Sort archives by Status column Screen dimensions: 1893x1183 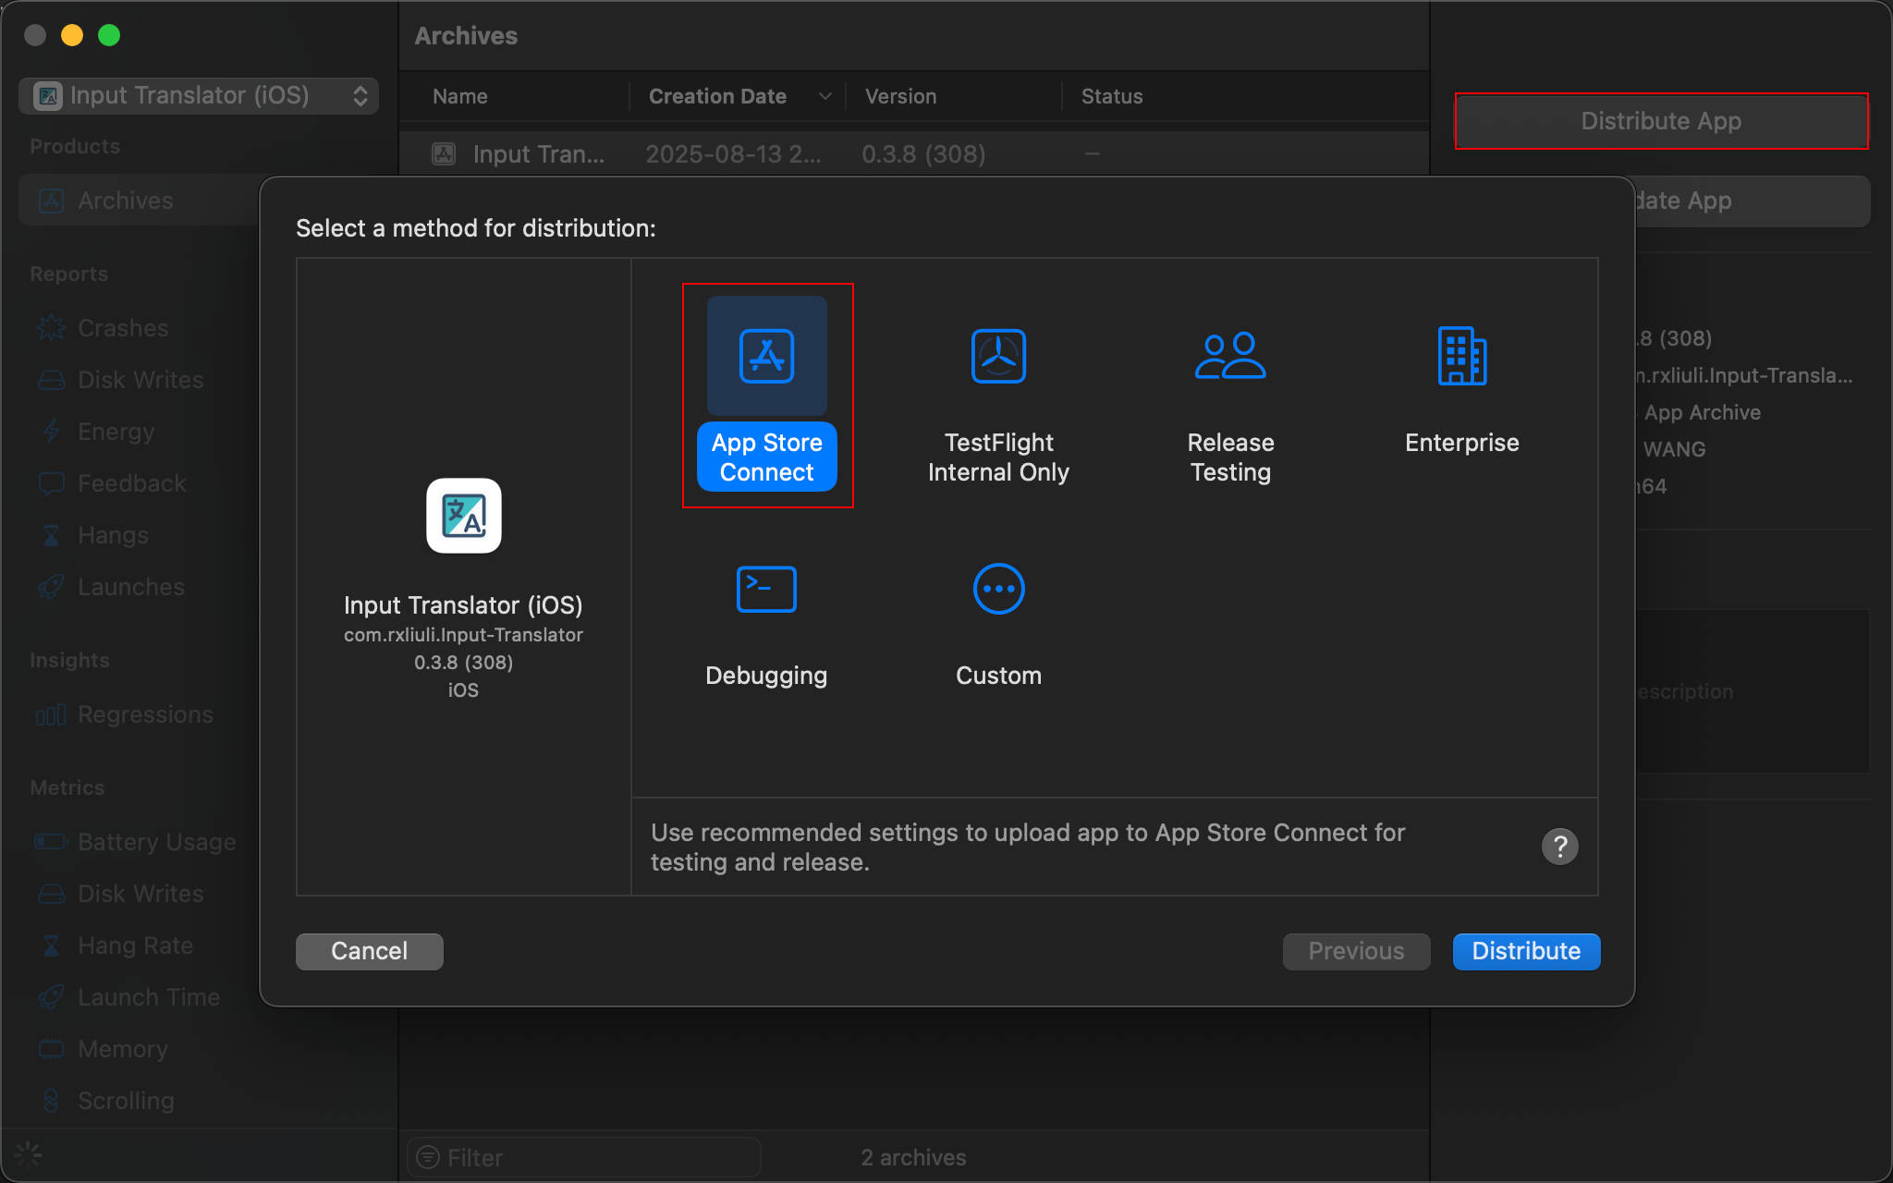coord(1112,96)
